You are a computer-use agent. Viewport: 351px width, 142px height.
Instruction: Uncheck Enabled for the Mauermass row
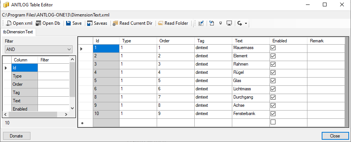point(273,48)
